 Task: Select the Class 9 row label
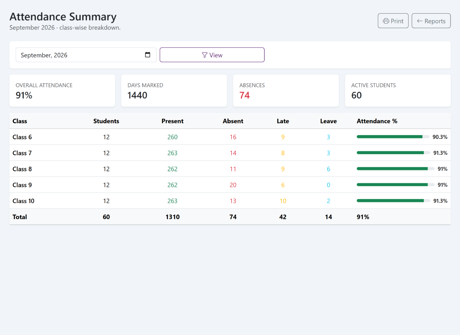[x=22, y=185]
